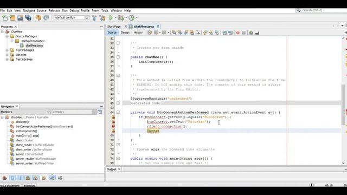Open the Debug Project dropdown arrow
347x195 pixels.
point(126,18)
